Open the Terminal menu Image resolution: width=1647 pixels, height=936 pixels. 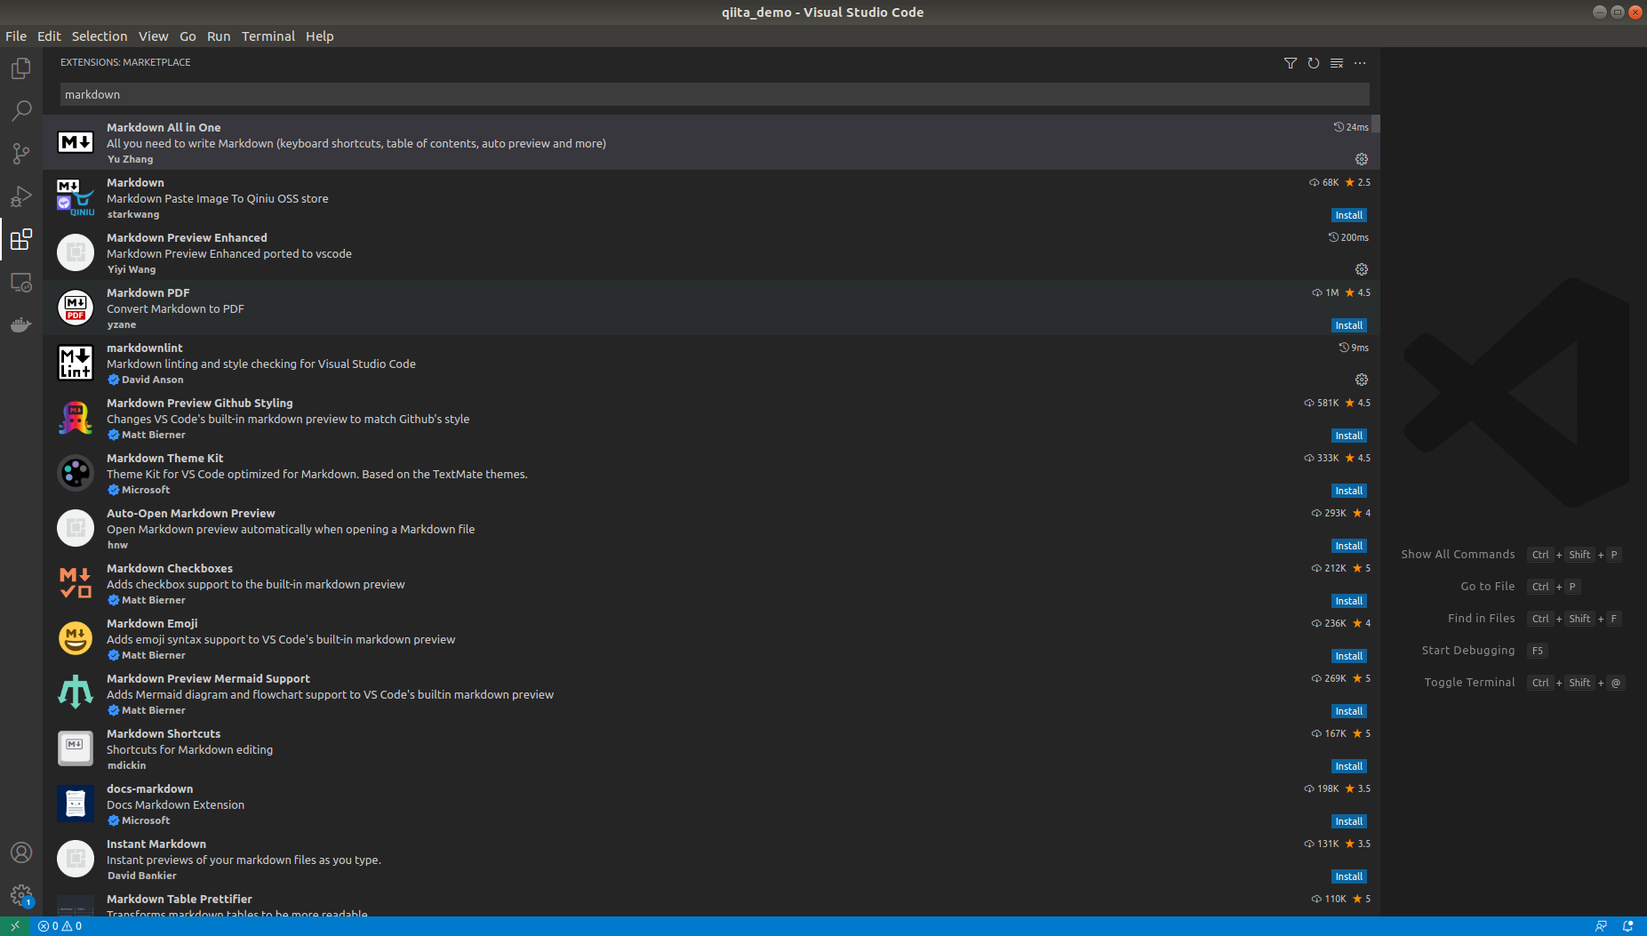coord(268,36)
